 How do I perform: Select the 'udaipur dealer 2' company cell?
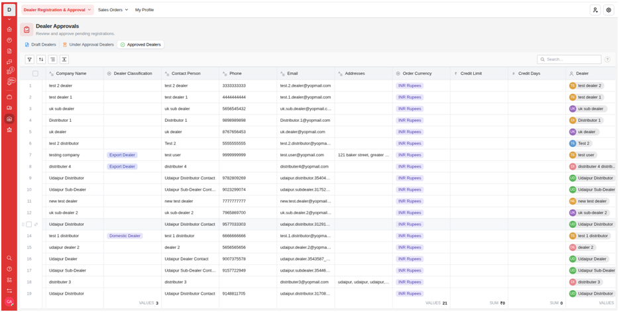click(x=75, y=247)
